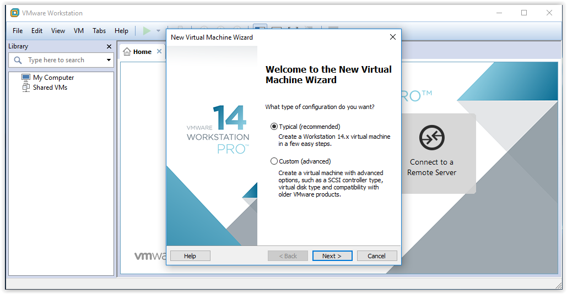Open the VM menu
The width and height of the screenshot is (567, 294).
[78, 31]
